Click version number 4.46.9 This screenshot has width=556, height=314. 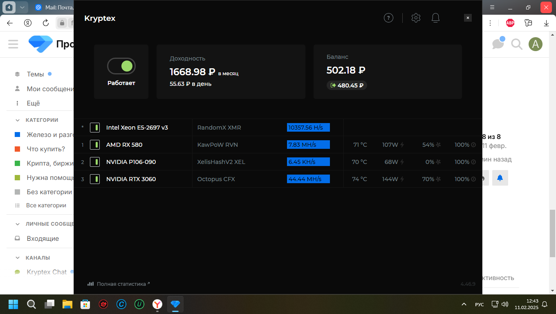pos(468,284)
